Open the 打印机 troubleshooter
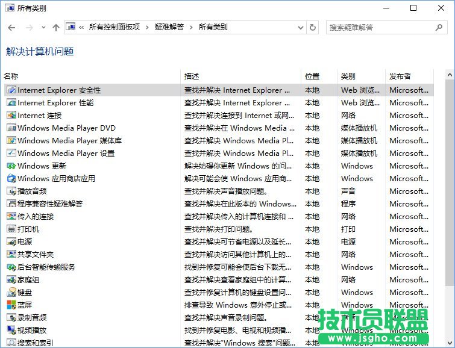Image resolution: width=455 pixels, height=348 pixels. 28,229
